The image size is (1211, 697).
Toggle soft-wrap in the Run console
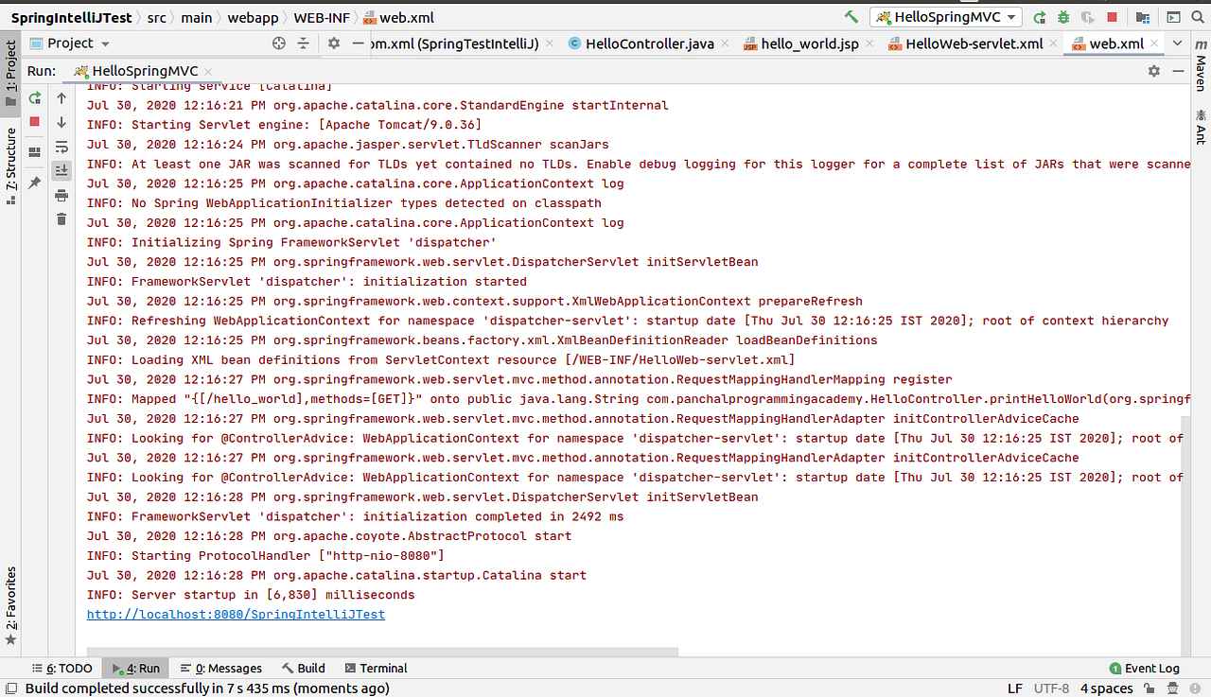[61, 145]
